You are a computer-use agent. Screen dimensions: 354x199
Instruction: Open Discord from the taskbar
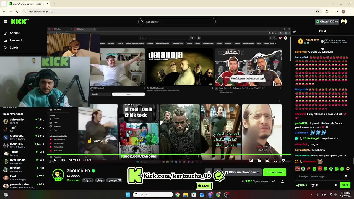point(210,195)
